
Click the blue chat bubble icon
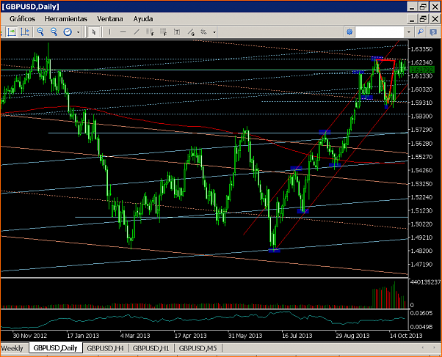pyautogui.click(x=433, y=32)
